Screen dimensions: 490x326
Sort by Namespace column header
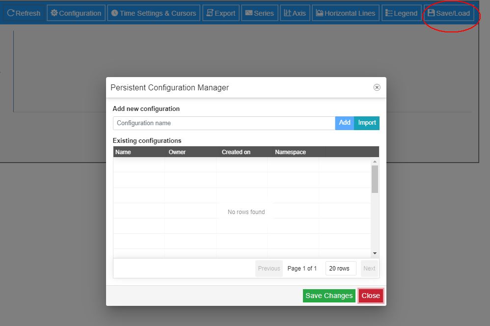[290, 152]
